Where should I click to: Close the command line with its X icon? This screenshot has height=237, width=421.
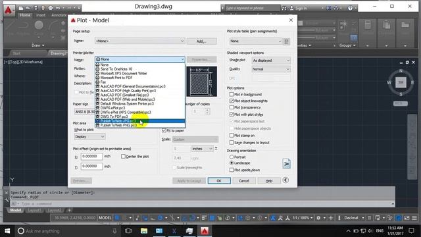click(7, 193)
